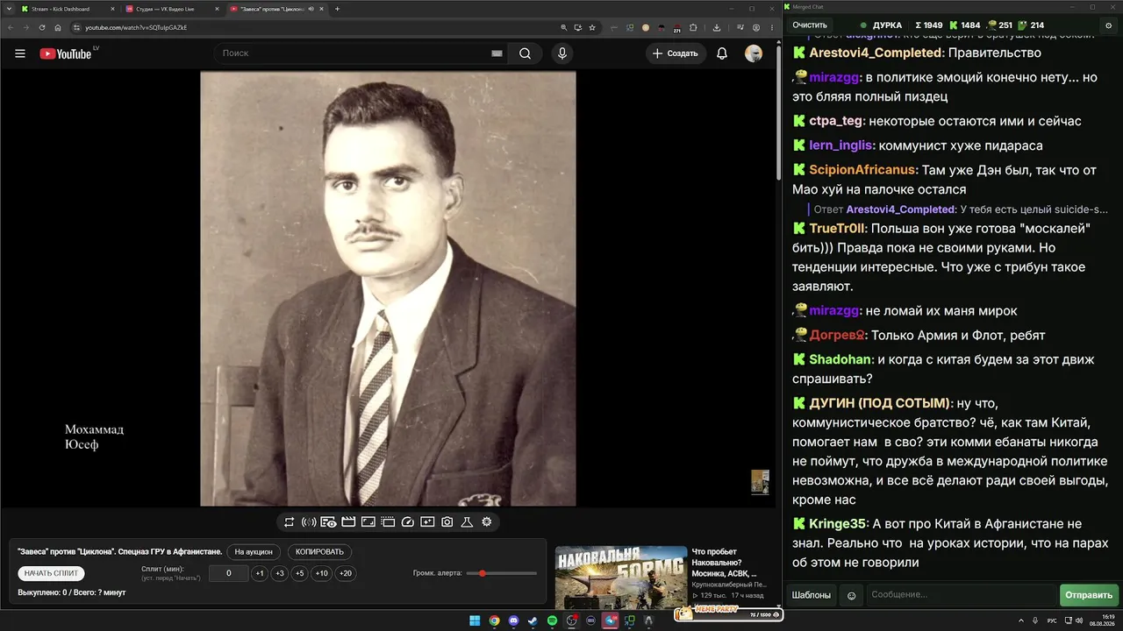Click the НАЧАТЬ СПЛИТ button

tap(52, 573)
